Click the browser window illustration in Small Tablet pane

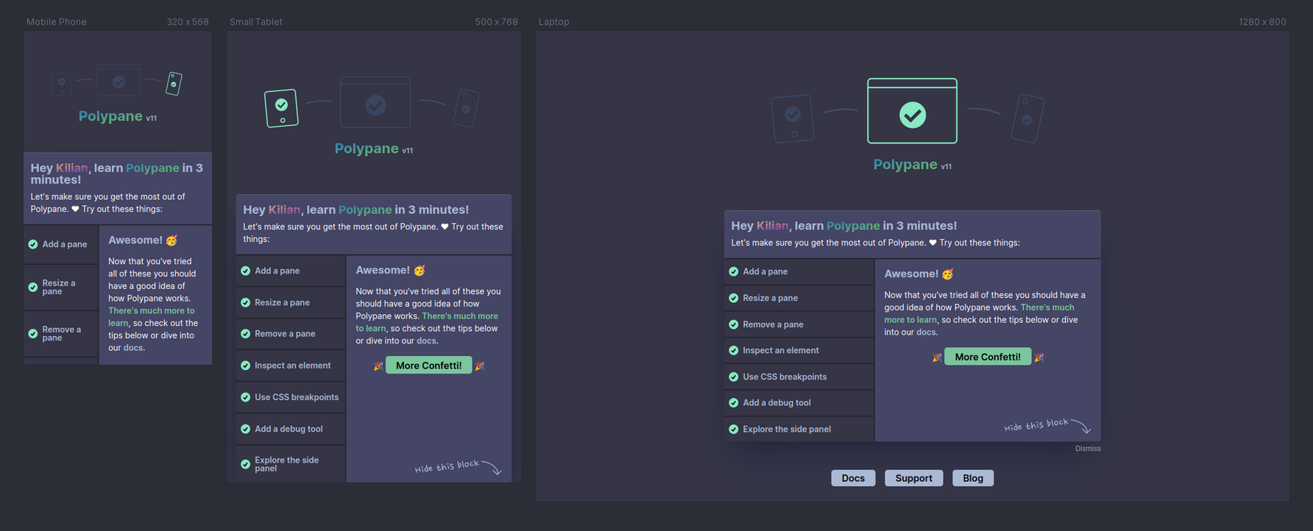coord(375,102)
